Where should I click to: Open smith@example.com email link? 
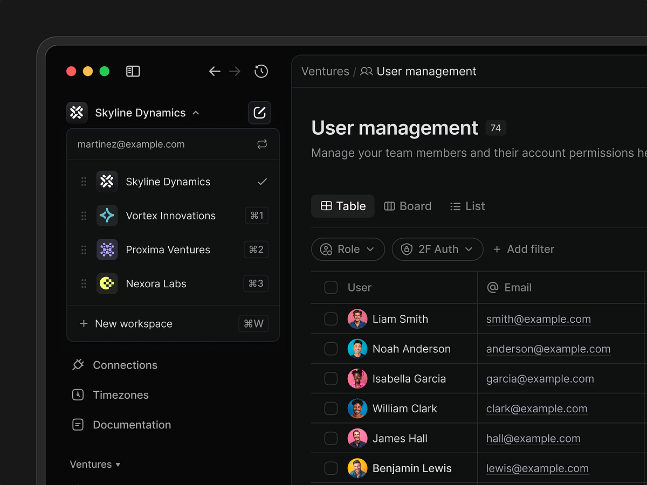point(539,319)
